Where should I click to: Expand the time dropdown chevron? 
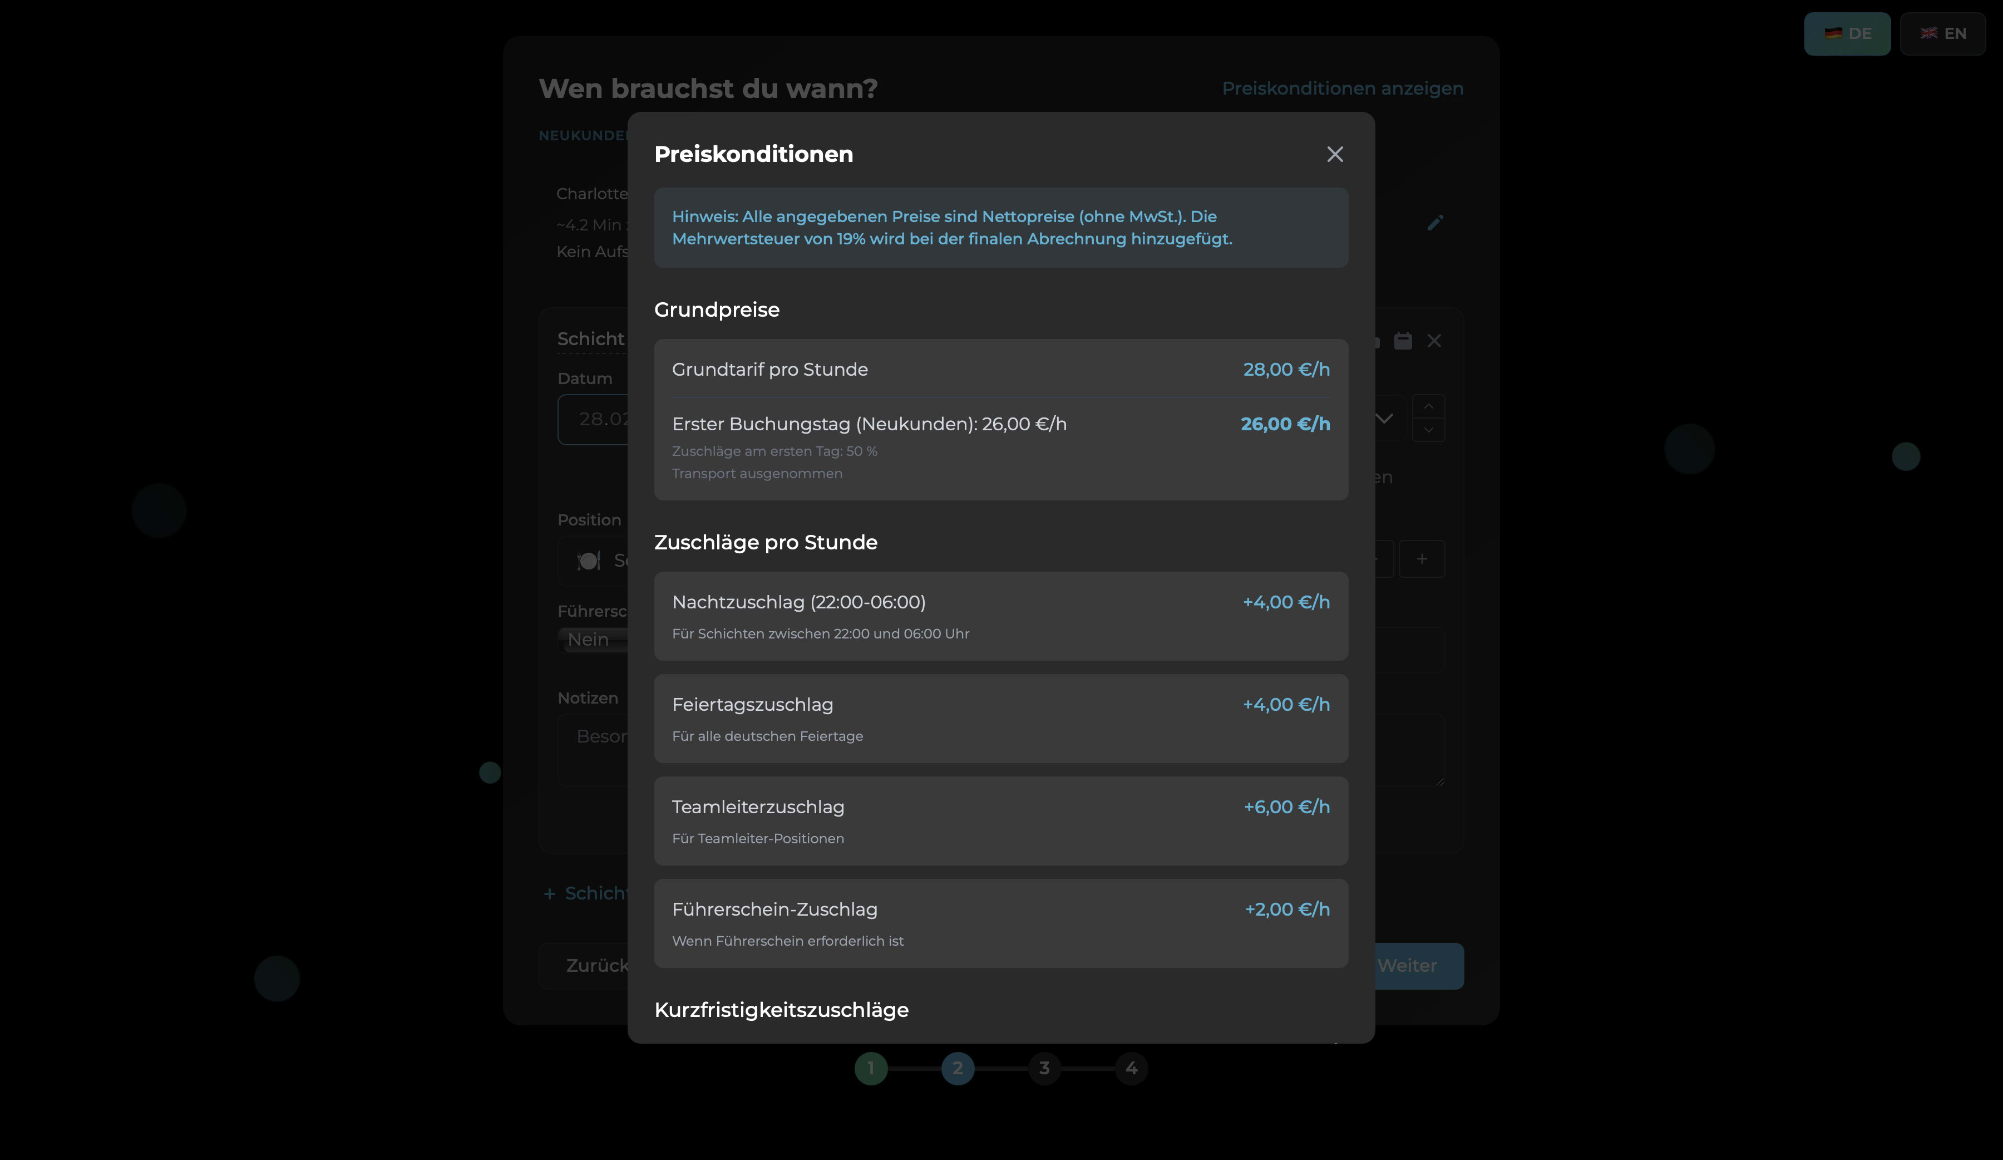pos(1385,418)
